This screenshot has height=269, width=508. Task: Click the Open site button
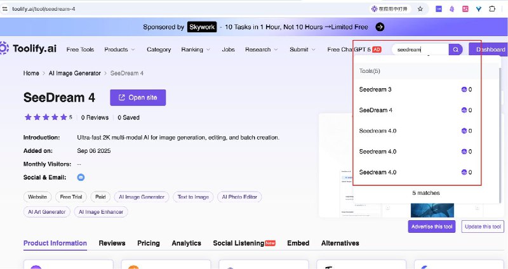[x=138, y=98]
